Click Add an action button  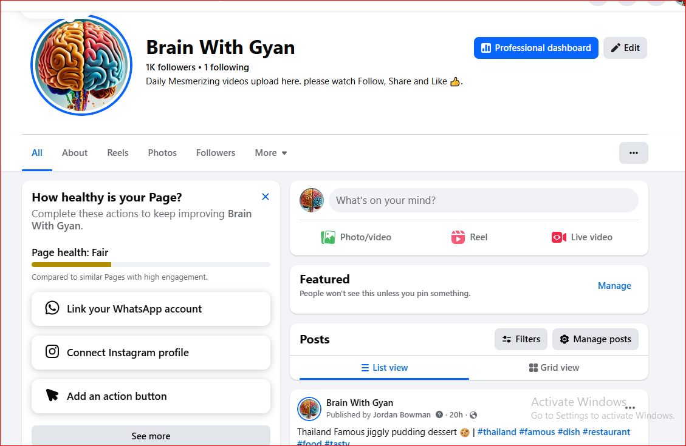pos(151,396)
